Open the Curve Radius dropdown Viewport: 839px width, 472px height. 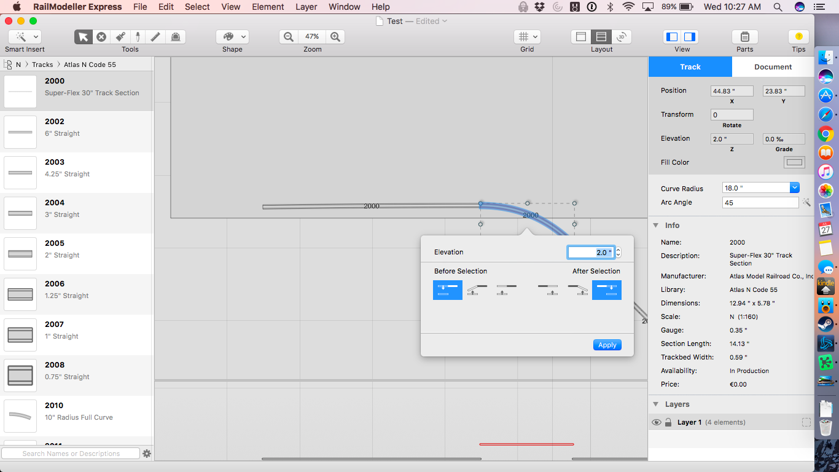(794, 188)
